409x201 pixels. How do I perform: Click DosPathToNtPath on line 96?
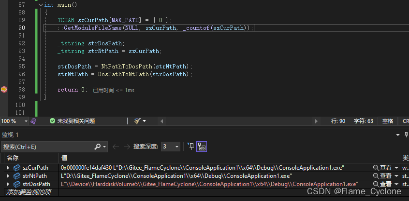(123, 74)
